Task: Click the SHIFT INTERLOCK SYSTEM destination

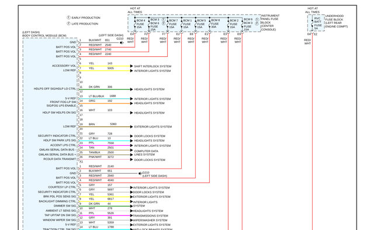Action: tap(153, 66)
